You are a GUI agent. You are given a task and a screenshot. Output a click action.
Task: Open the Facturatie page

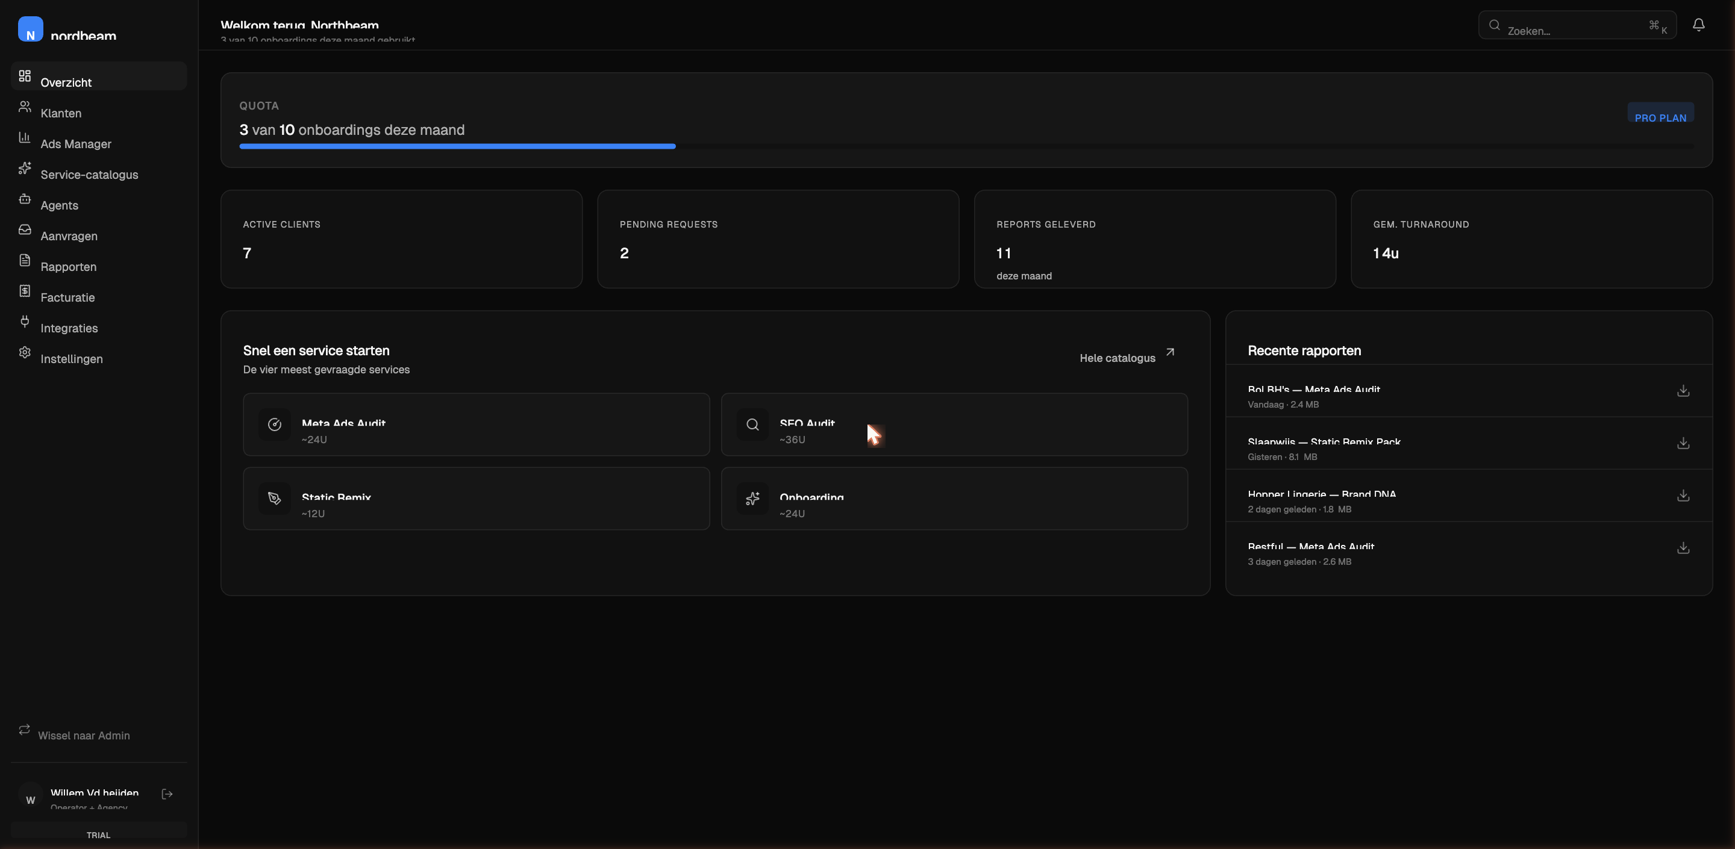point(99,291)
